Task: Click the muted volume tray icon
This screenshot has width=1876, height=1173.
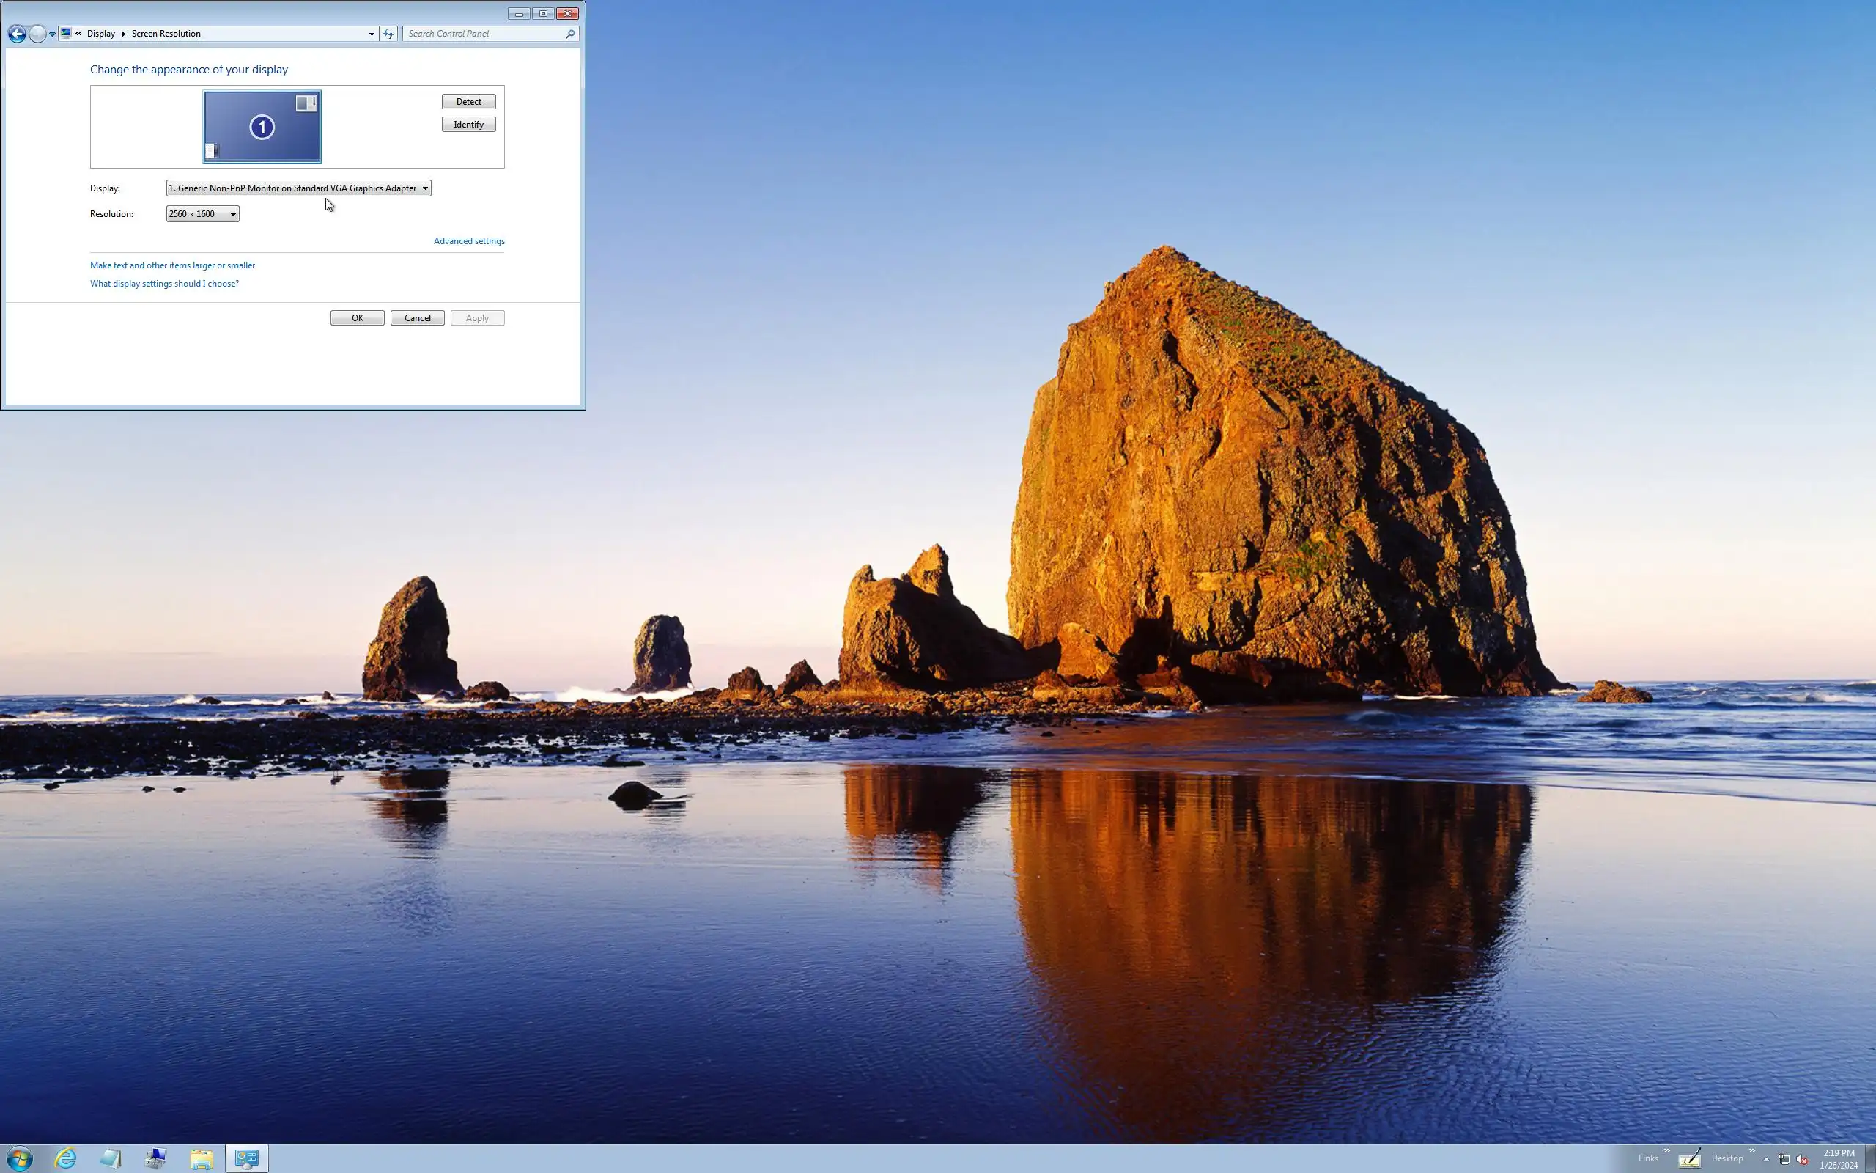Action: 1803,1159
